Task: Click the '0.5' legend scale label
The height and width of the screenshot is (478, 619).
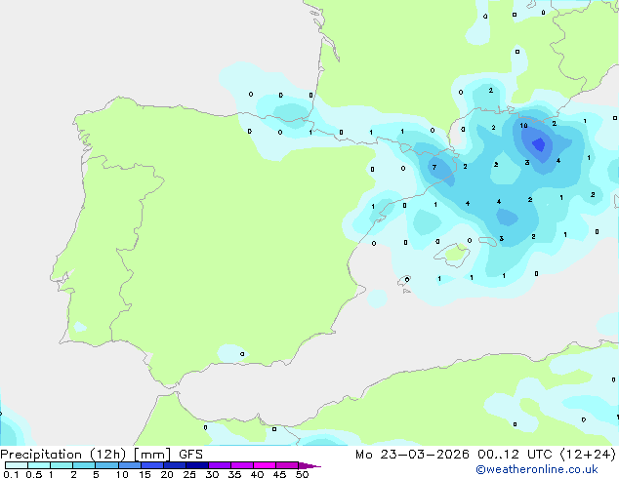Action: click(x=34, y=474)
